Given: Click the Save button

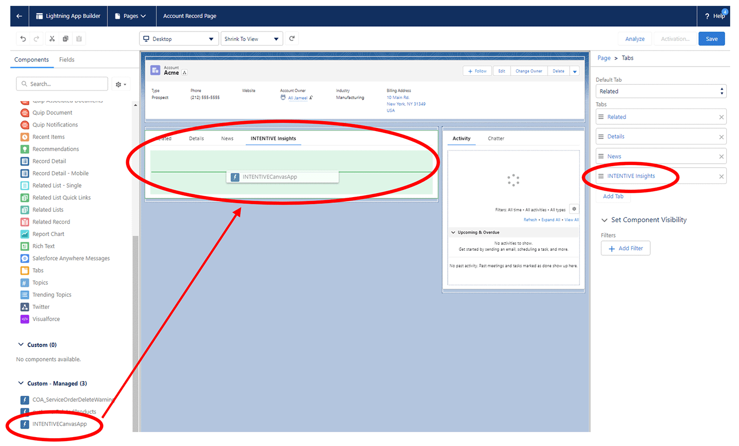Looking at the screenshot, I should [x=711, y=39].
